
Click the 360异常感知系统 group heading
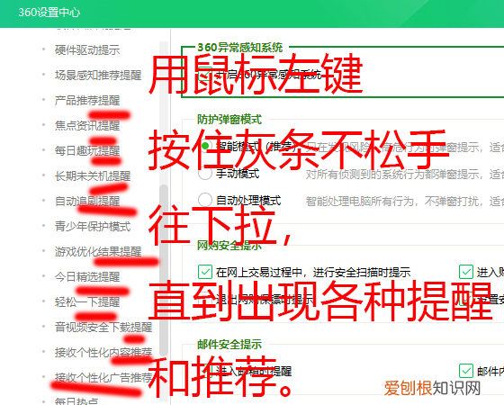coord(239,48)
